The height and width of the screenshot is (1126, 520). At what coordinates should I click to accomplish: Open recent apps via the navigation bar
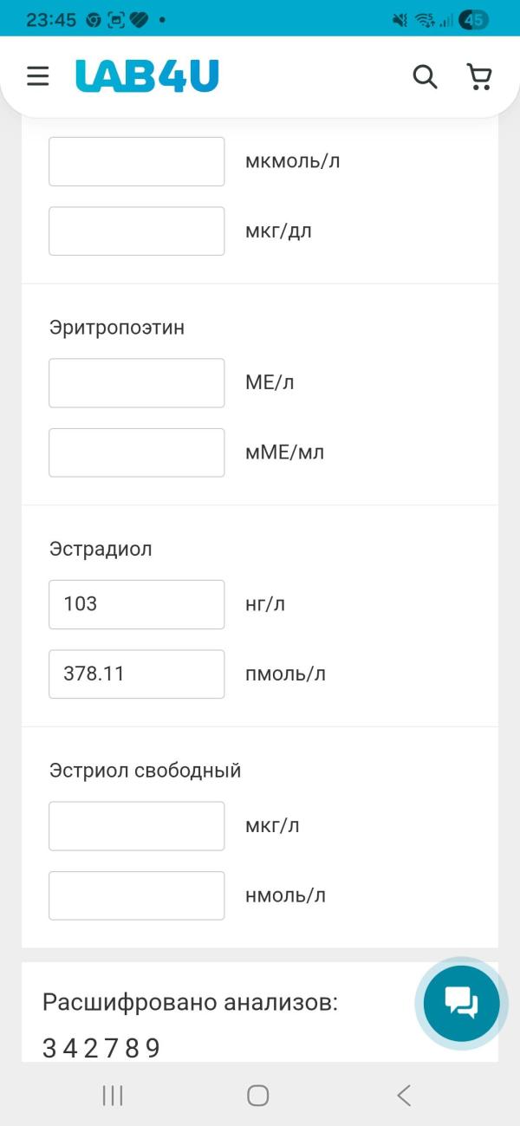pos(112,1095)
